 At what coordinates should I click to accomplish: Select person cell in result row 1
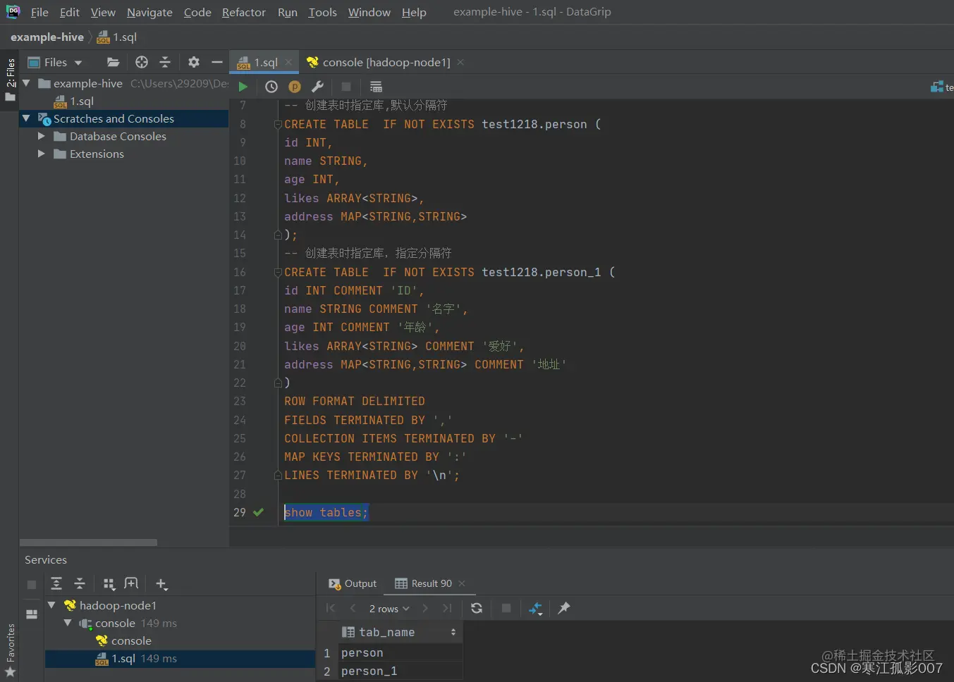(x=400, y=653)
